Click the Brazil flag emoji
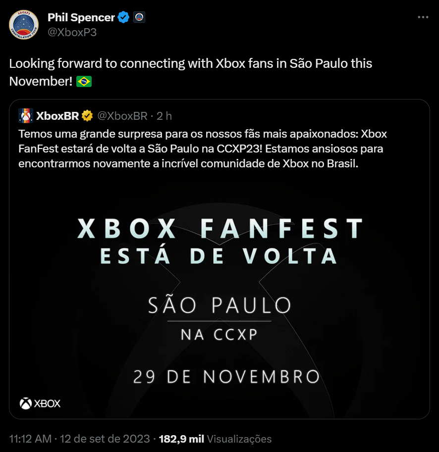Screen dimensions: 439x452 [84, 81]
